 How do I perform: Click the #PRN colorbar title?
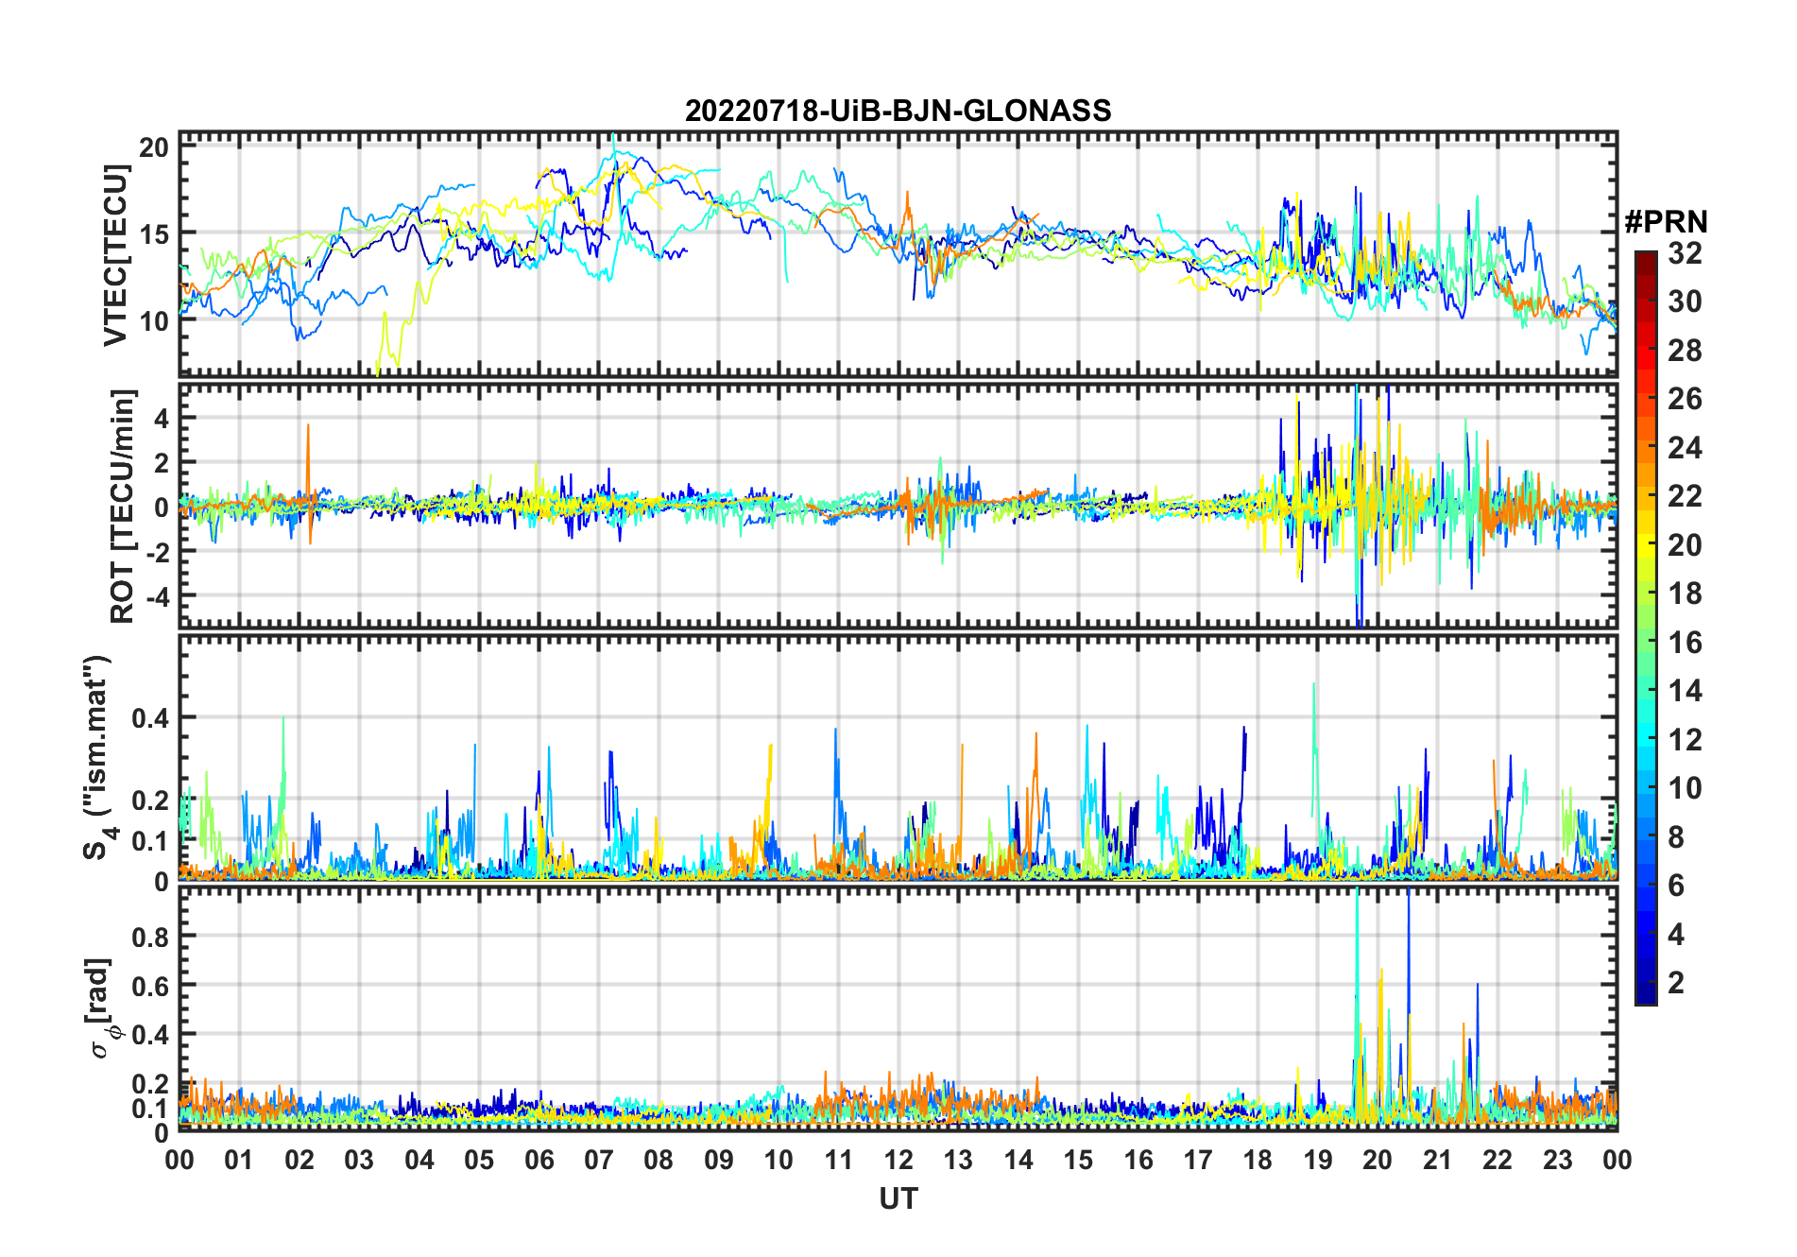coord(1667,222)
